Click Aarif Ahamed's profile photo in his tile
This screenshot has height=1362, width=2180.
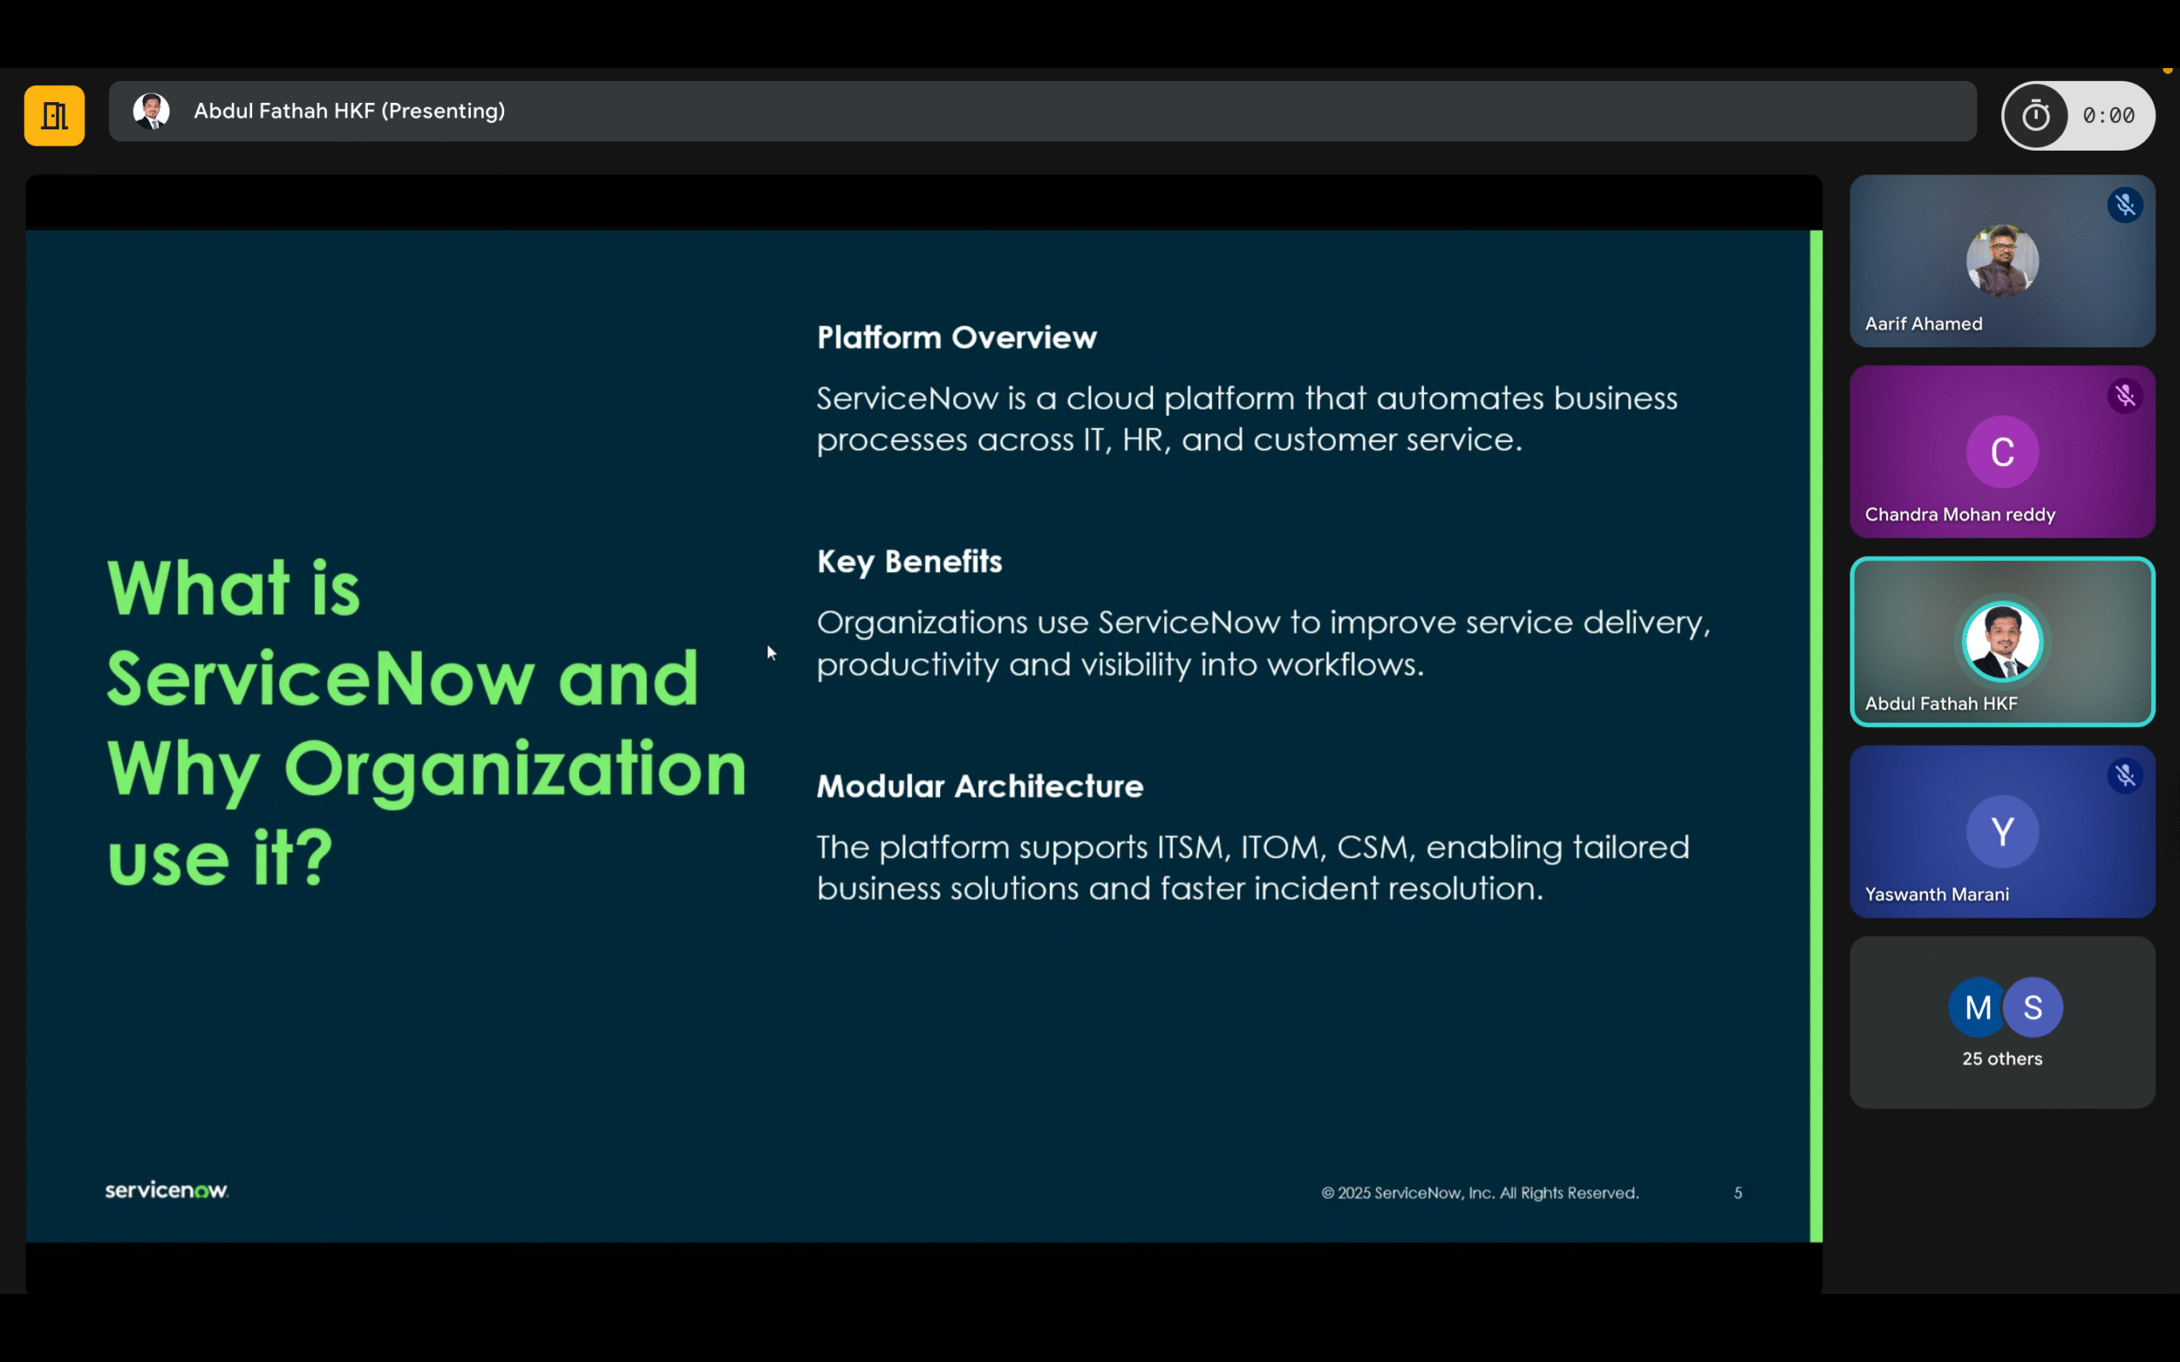(2002, 261)
